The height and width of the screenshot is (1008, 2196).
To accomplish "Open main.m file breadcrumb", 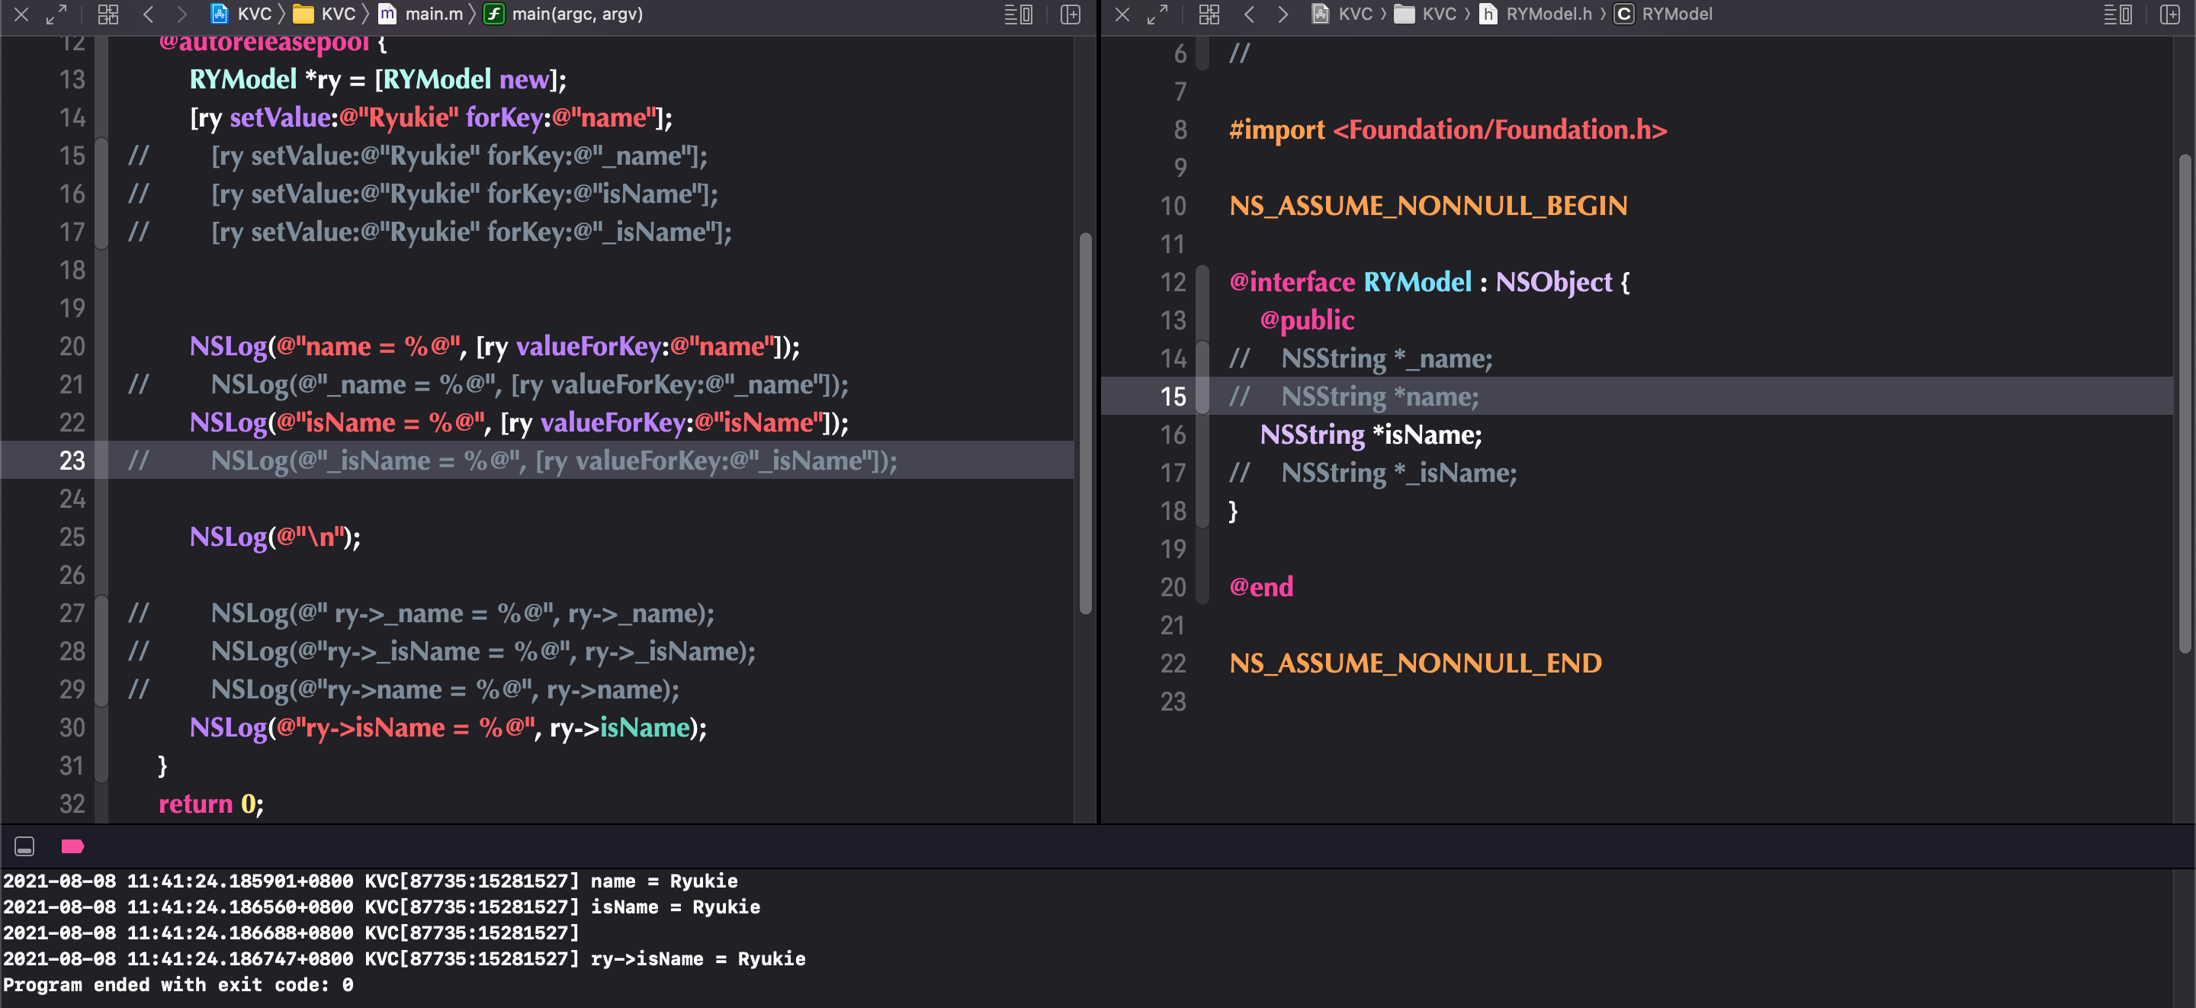I will (x=420, y=14).
